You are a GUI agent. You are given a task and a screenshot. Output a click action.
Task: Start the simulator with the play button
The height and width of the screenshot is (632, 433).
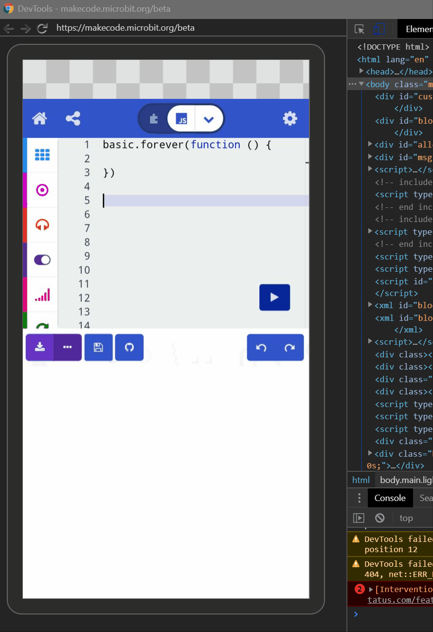[274, 297]
